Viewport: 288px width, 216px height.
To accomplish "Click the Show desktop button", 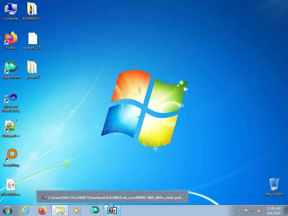I will click(x=286, y=210).
